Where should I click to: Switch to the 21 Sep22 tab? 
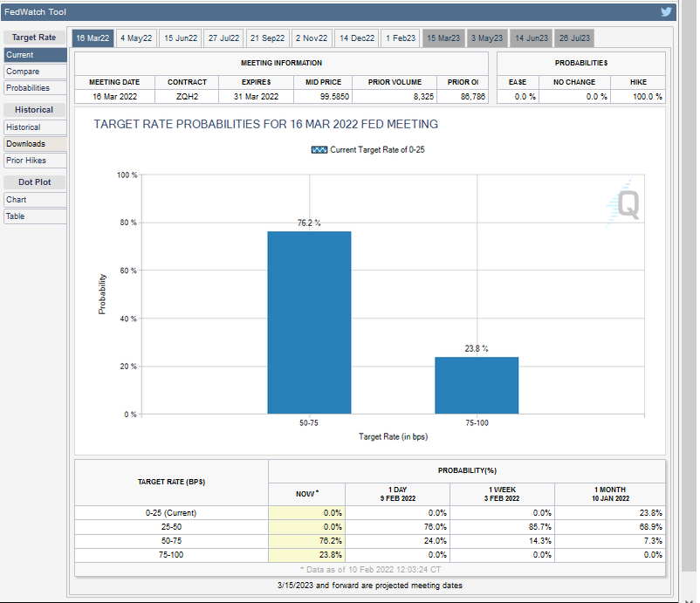pyautogui.click(x=267, y=38)
